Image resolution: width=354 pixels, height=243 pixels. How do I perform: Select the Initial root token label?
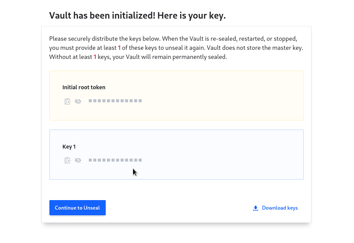point(84,87)
